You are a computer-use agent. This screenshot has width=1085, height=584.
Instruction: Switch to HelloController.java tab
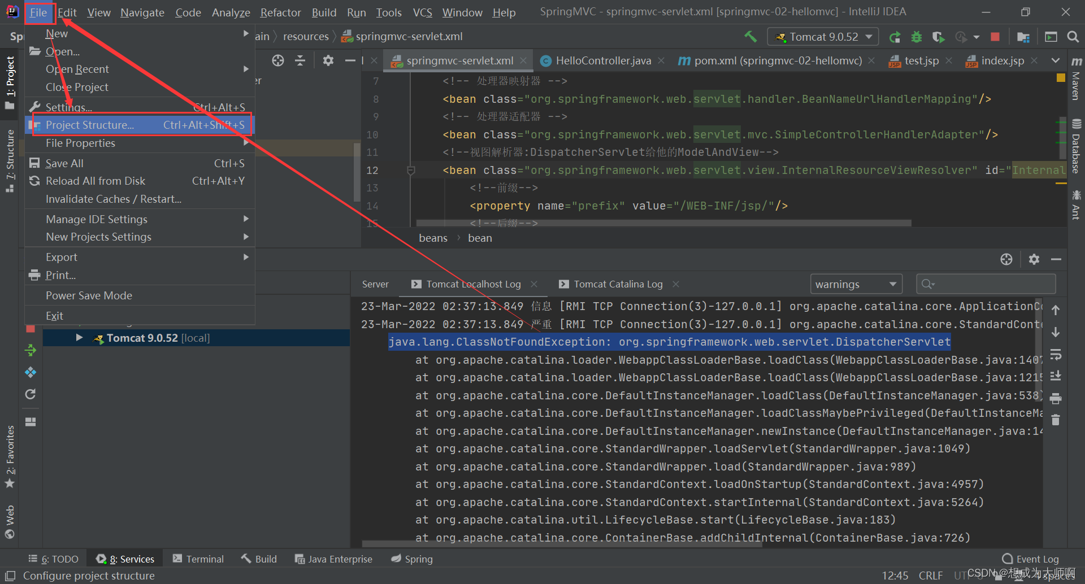pos(603,60)
